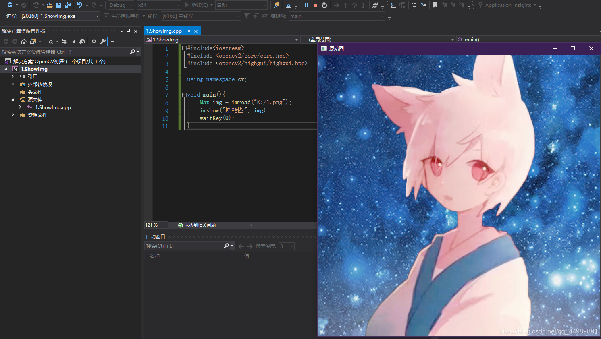Image resolution: width=601 pixels, height=339 pixels.
Task: Close the Solution Explorer panel
Action: point(136,31)
